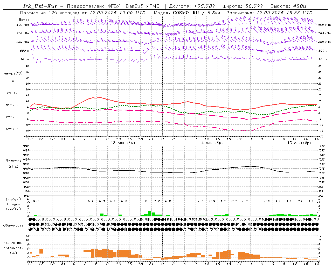Select the computed timestamp 12.09.2025 16:38 UTC
This screenshot has width=332, height=266.
pyautogui.click(x=284, y=13)
